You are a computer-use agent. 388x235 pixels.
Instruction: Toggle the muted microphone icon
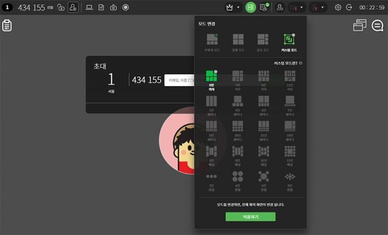[x=315, y=7]
